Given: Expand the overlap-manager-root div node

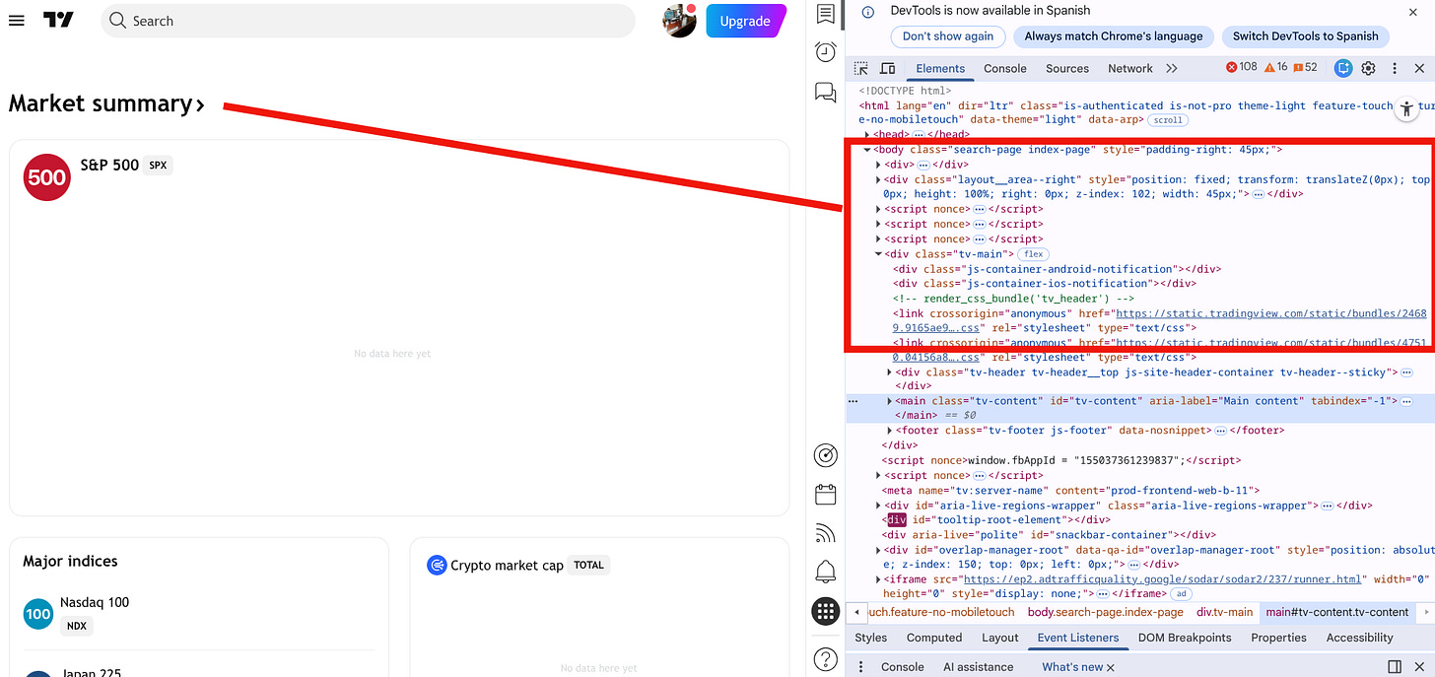Looking at the screenshot, I should click(878, 550).
